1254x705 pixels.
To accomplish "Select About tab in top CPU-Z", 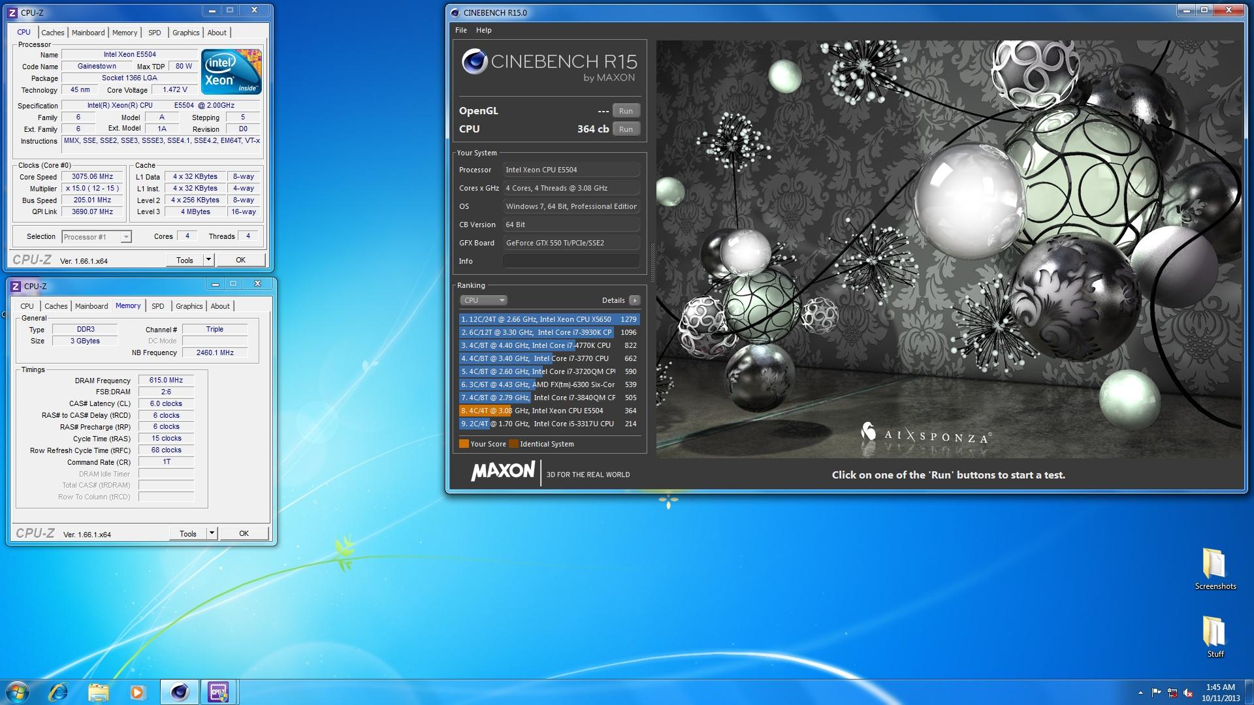I will [x=217, y=33].
